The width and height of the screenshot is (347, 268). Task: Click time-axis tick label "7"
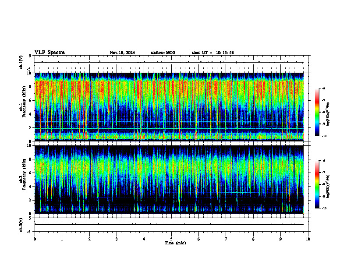(x=226, y=239)
